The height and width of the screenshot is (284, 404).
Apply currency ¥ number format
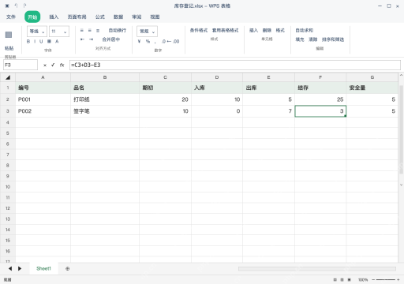139,41
